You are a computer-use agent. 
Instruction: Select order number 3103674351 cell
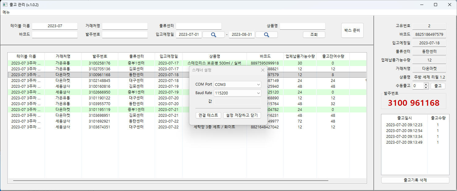pyautogui.click(x=100, y=127)
